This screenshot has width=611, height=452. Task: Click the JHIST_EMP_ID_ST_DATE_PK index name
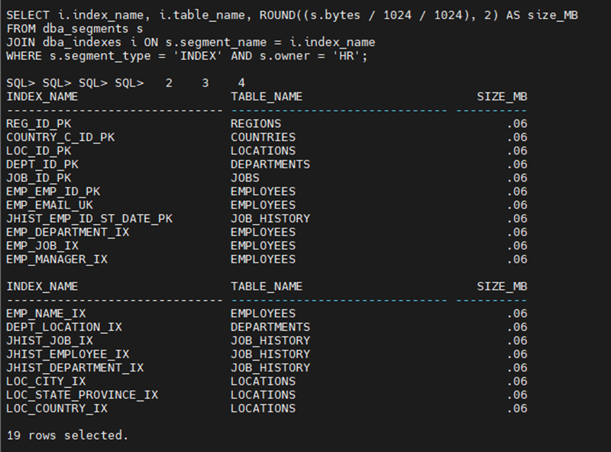pos(89,218)
